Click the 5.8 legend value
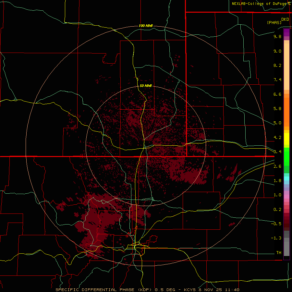292x292 pixels. pos(277,109)
